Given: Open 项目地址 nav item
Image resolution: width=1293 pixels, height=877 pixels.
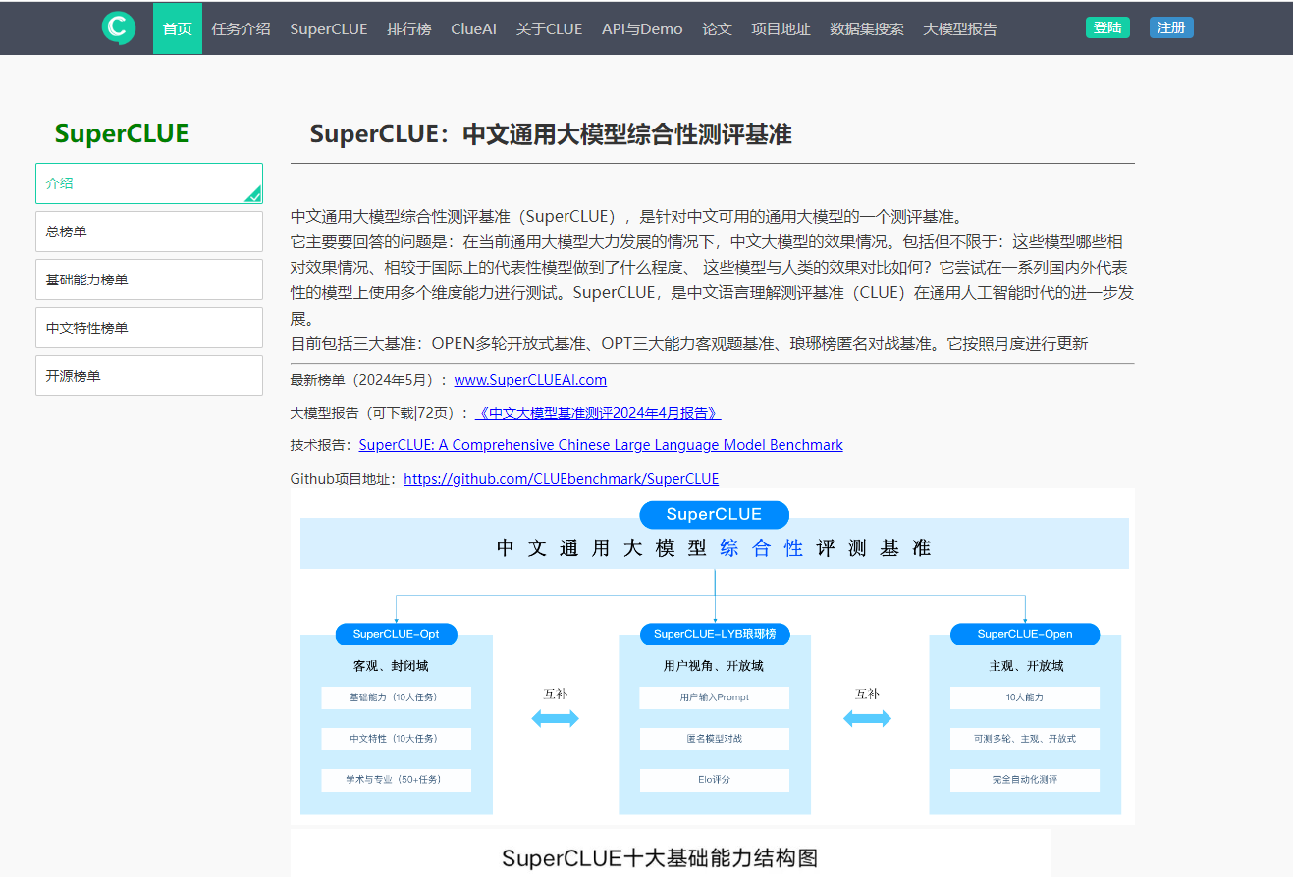Looking at the screenshot, I should click(x=781, y=28).
